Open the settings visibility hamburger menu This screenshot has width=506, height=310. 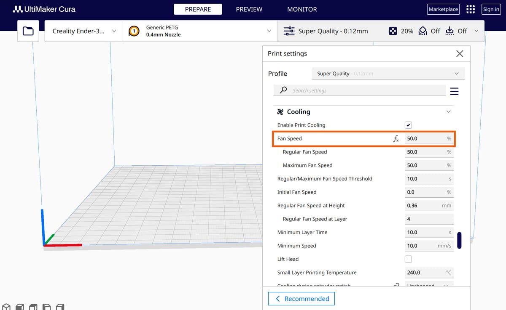click(454, 91)
